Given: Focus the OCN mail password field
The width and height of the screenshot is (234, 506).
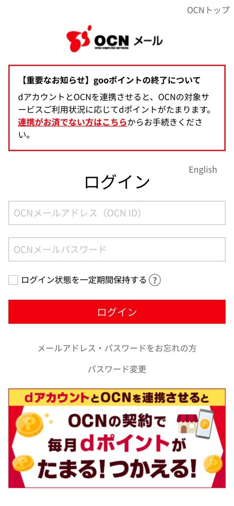Looking at the screenshot, I should (x=117, y=249).
